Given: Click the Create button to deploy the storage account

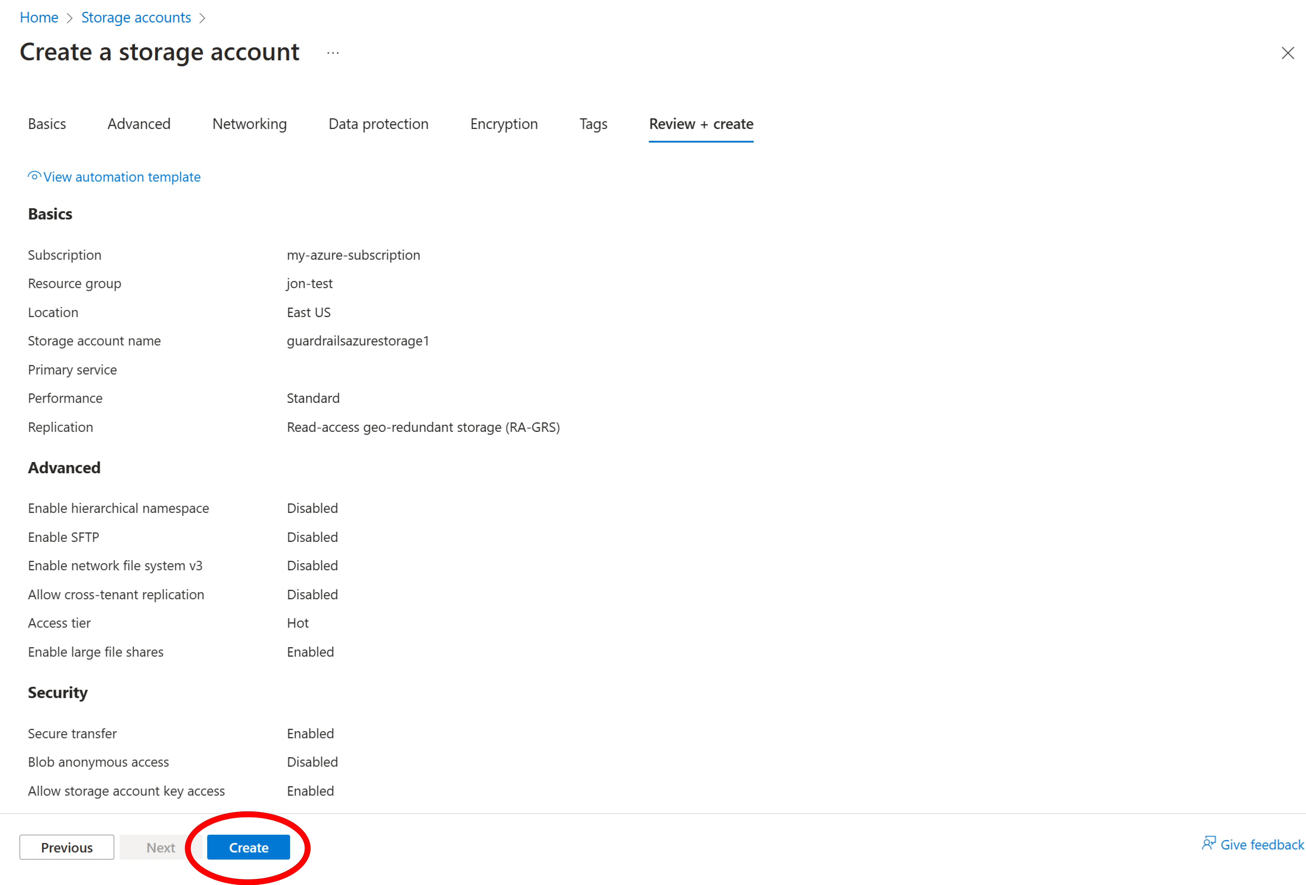Looking at the screenshot, I should coord(248,847).
